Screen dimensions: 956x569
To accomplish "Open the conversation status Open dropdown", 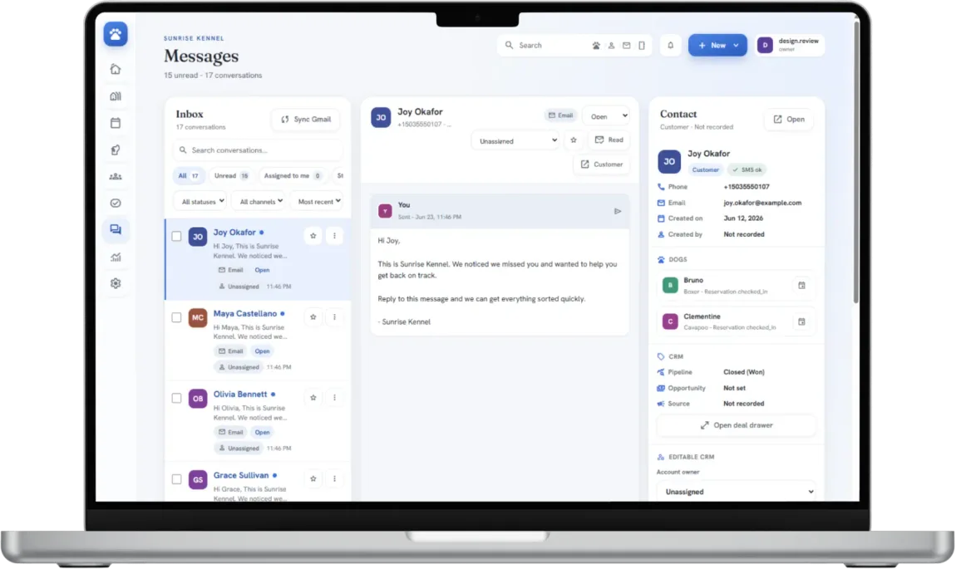I will 607,116.
